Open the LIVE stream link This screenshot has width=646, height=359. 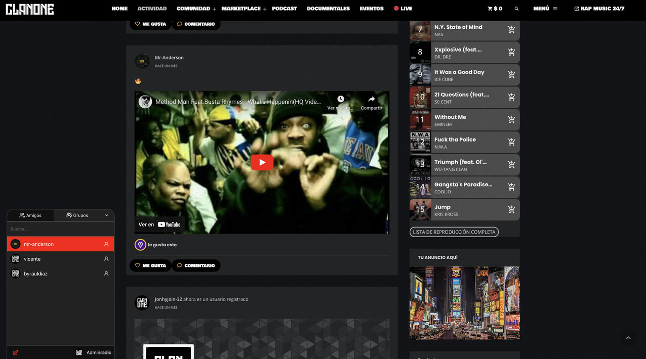403,9
